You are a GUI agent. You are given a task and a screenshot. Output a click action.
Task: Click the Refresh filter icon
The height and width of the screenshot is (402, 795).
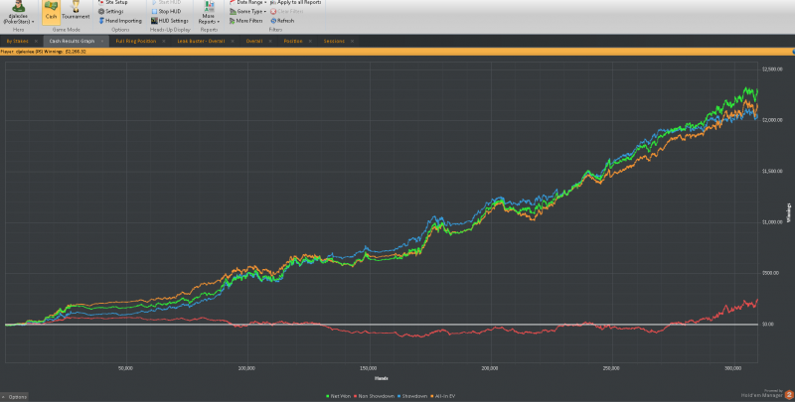click(281, 20)
